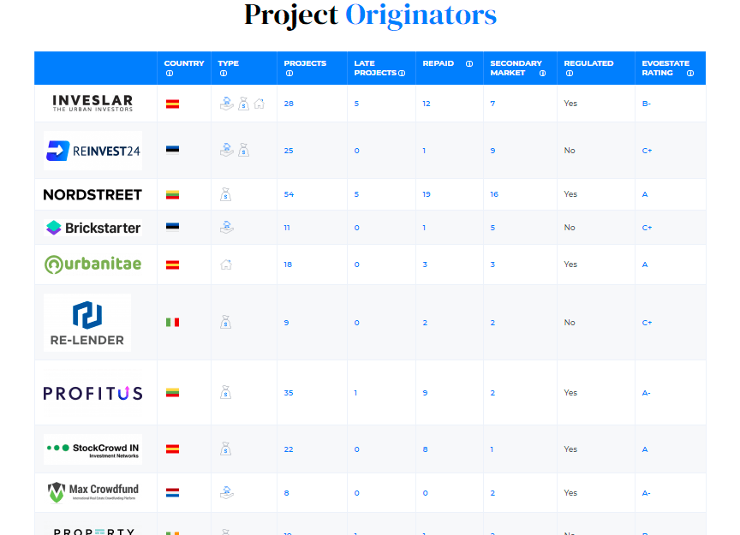Click Reinvest24's C+ Evoestate rating
Image resolution: width=740 pixels, height=535 pixels.
tap(647, 151)
